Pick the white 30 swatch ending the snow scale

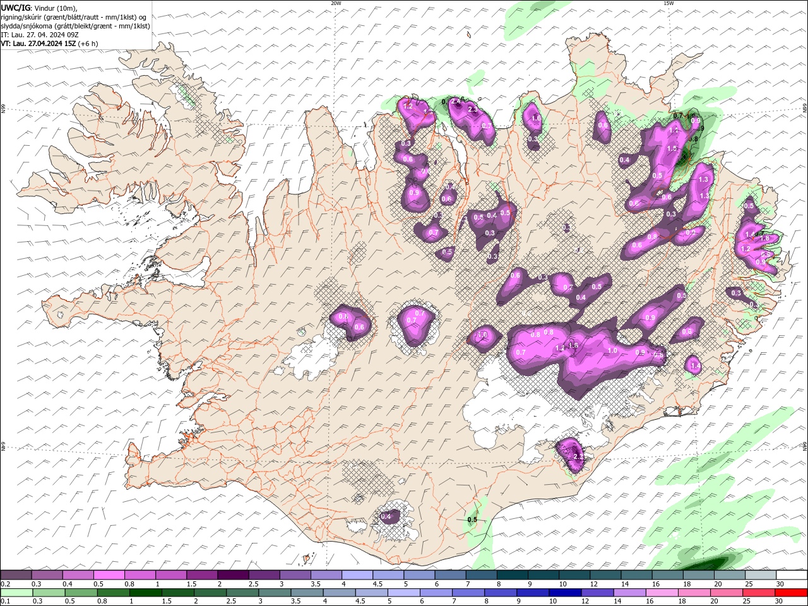(x=792, y=575)
